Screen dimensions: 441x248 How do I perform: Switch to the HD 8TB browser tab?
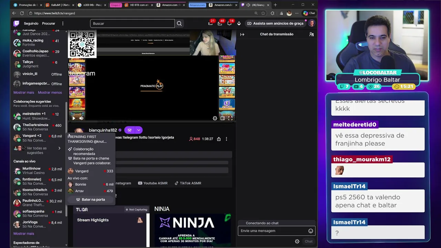point(139,5)
